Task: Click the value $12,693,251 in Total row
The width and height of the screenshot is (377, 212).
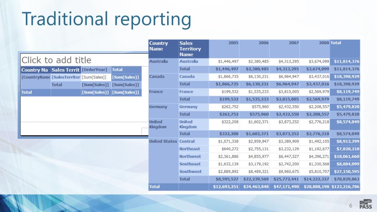Action: (x=224, y=187)
